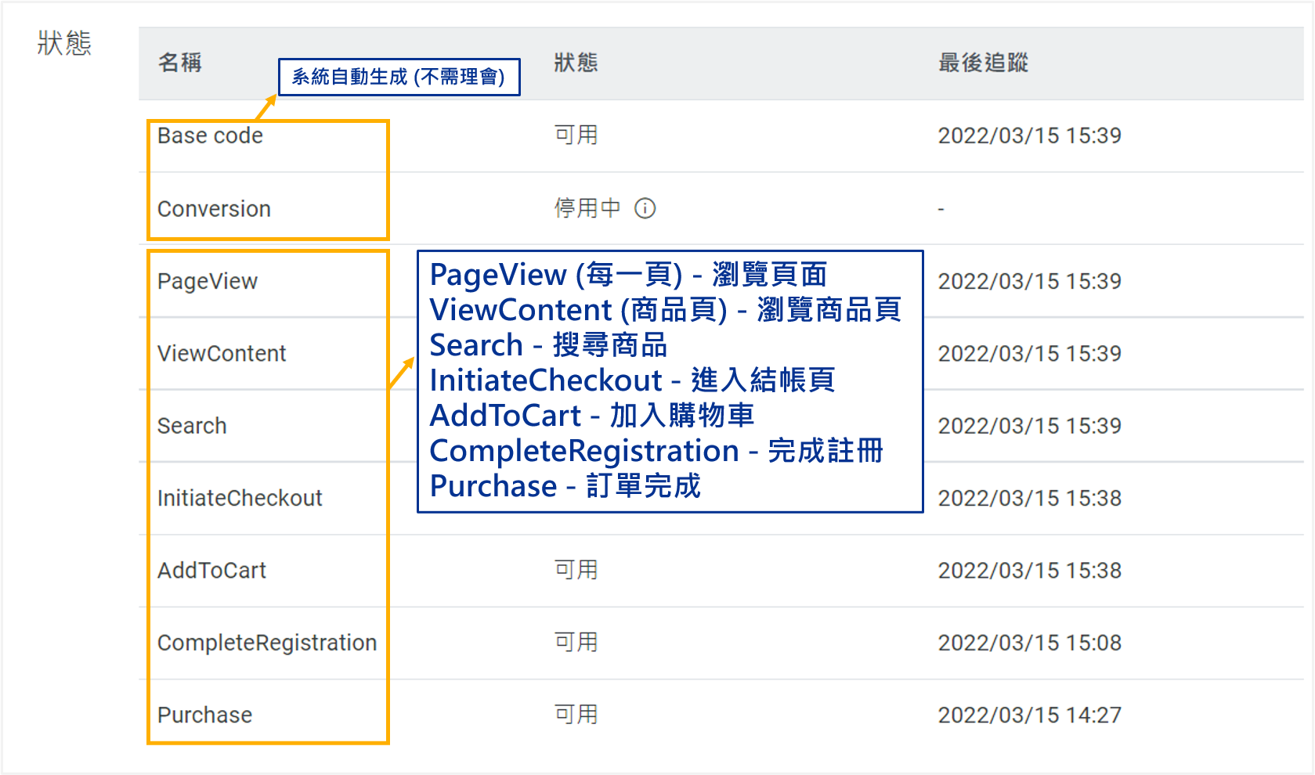Click the 可用 status in Base code row
The width and height of the screenshot is (1315, 775).
pyautogui.click(x=576, y=135)
